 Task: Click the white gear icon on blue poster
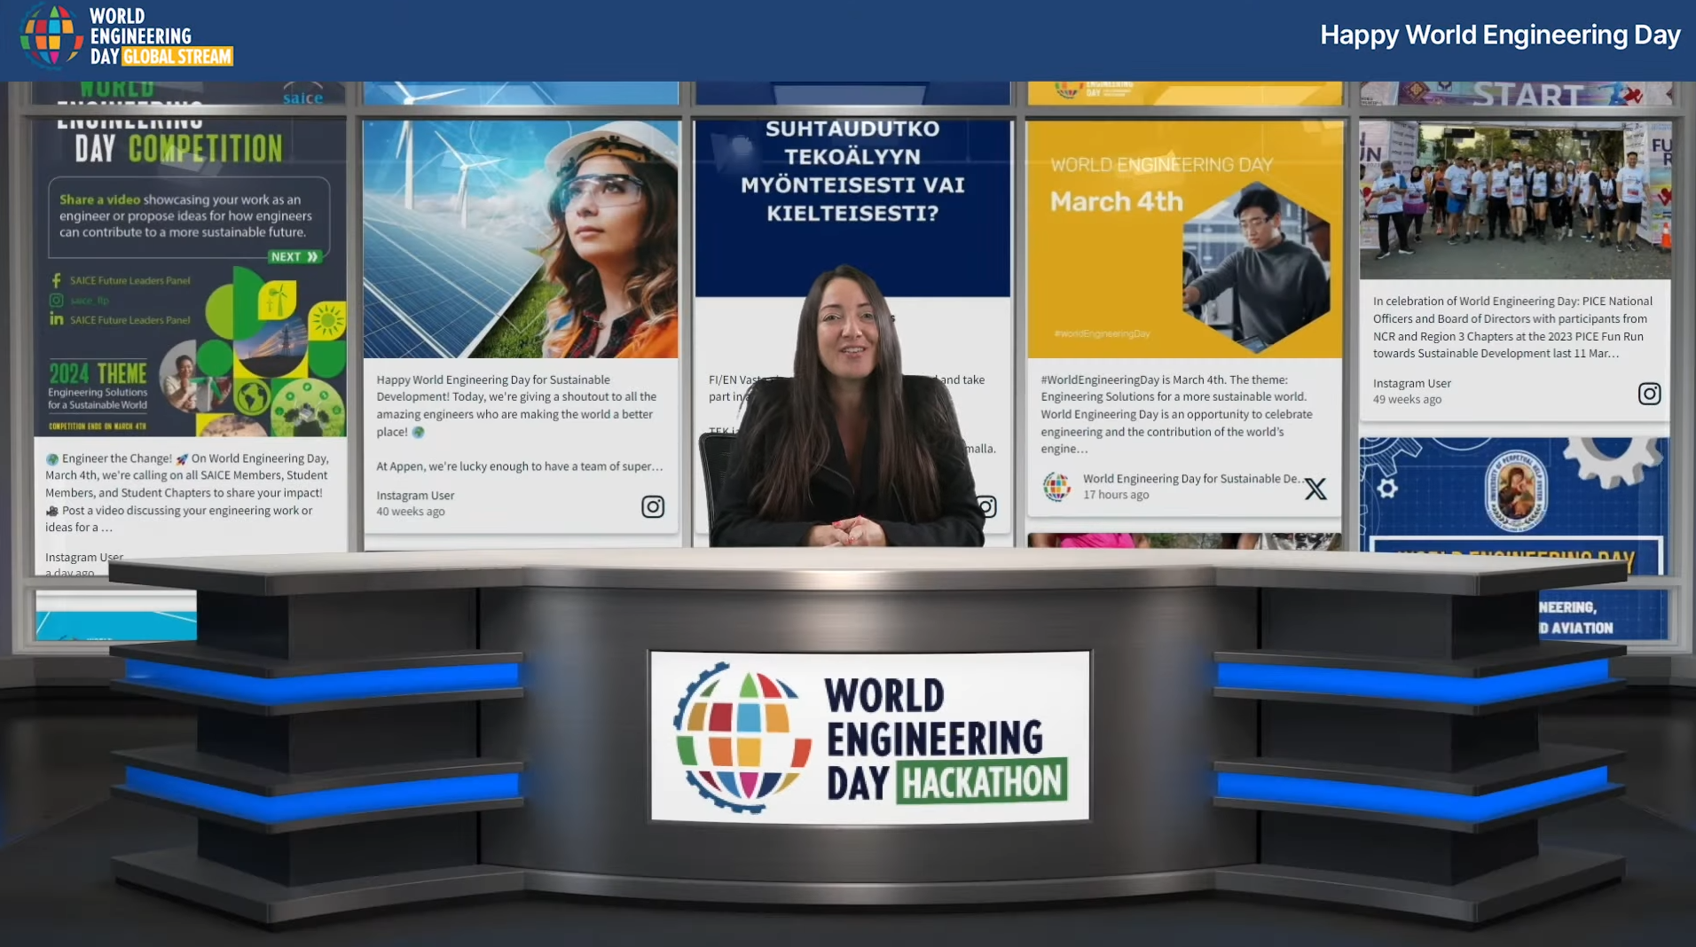pos(1387,488)
